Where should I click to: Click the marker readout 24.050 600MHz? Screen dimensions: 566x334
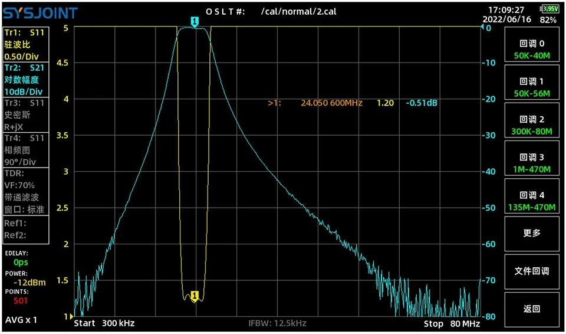pos(331,103)
